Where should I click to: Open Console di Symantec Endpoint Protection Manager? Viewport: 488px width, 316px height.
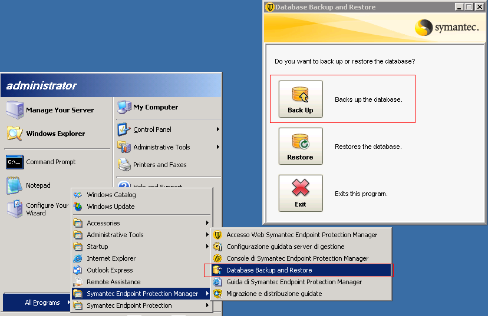pos(301,258)
